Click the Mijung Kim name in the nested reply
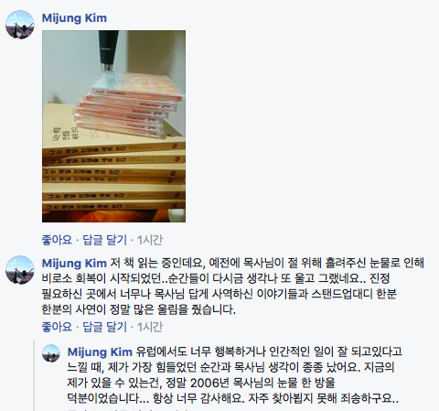This screenshot has width=439, height=411. tap(100, 352)
